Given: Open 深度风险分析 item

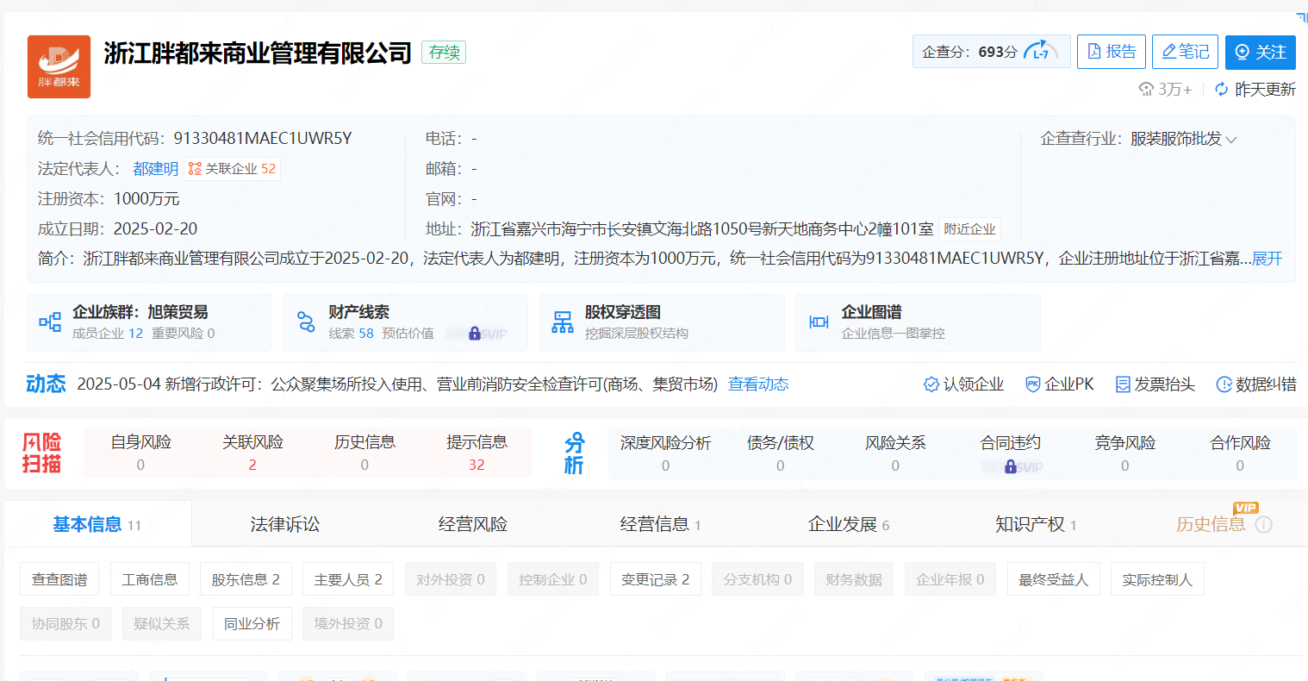Looking at the screenshot, I should tap(665, 453).
